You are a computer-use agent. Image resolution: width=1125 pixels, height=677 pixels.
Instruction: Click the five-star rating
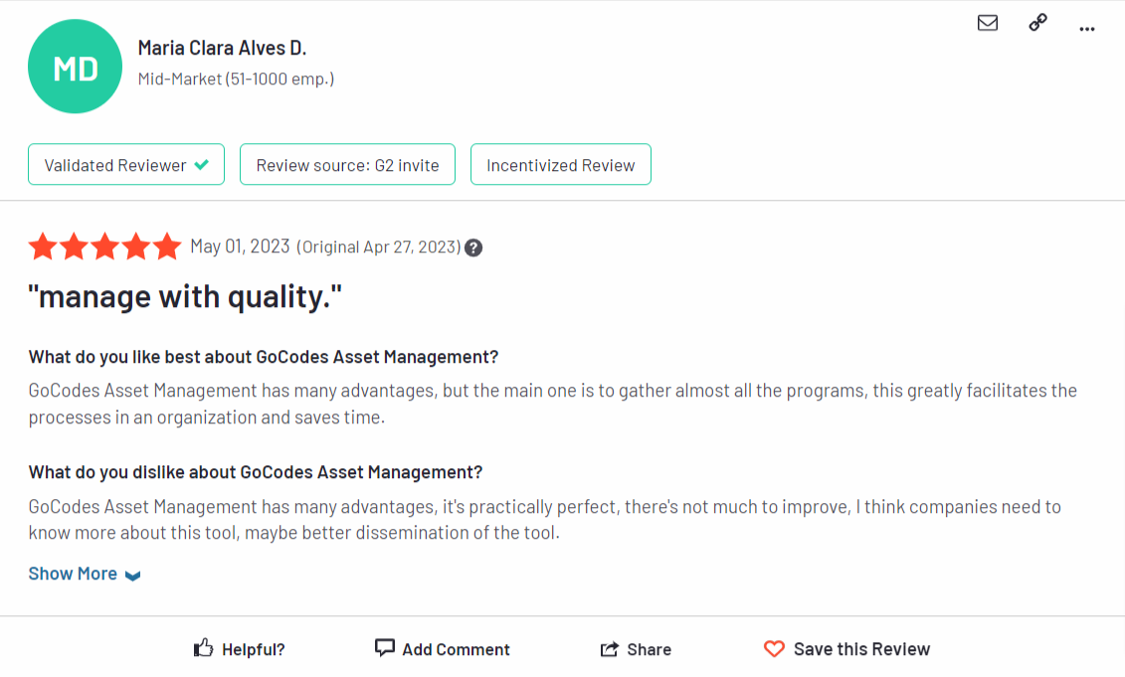104,246
